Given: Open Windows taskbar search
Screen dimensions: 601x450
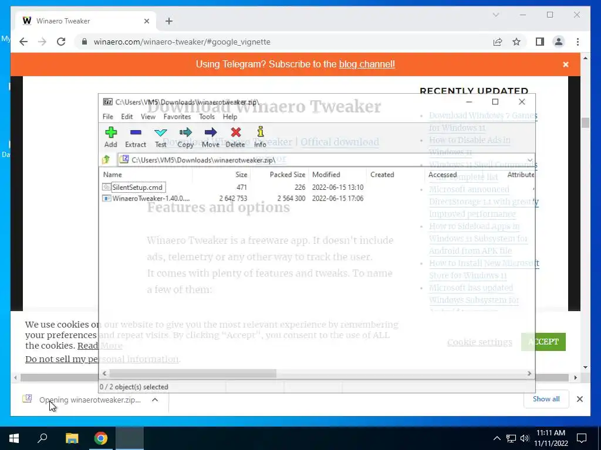Looking at the screenshot, I should point(42,438).
